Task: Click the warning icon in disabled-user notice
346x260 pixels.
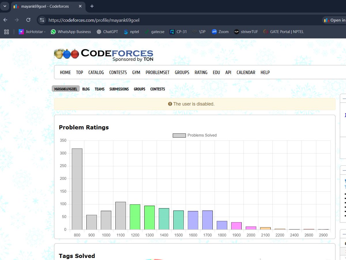Action: (x=170, y=104)
